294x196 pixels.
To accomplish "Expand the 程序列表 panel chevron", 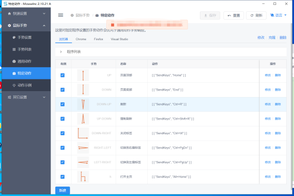I will [x=61, y=52].
